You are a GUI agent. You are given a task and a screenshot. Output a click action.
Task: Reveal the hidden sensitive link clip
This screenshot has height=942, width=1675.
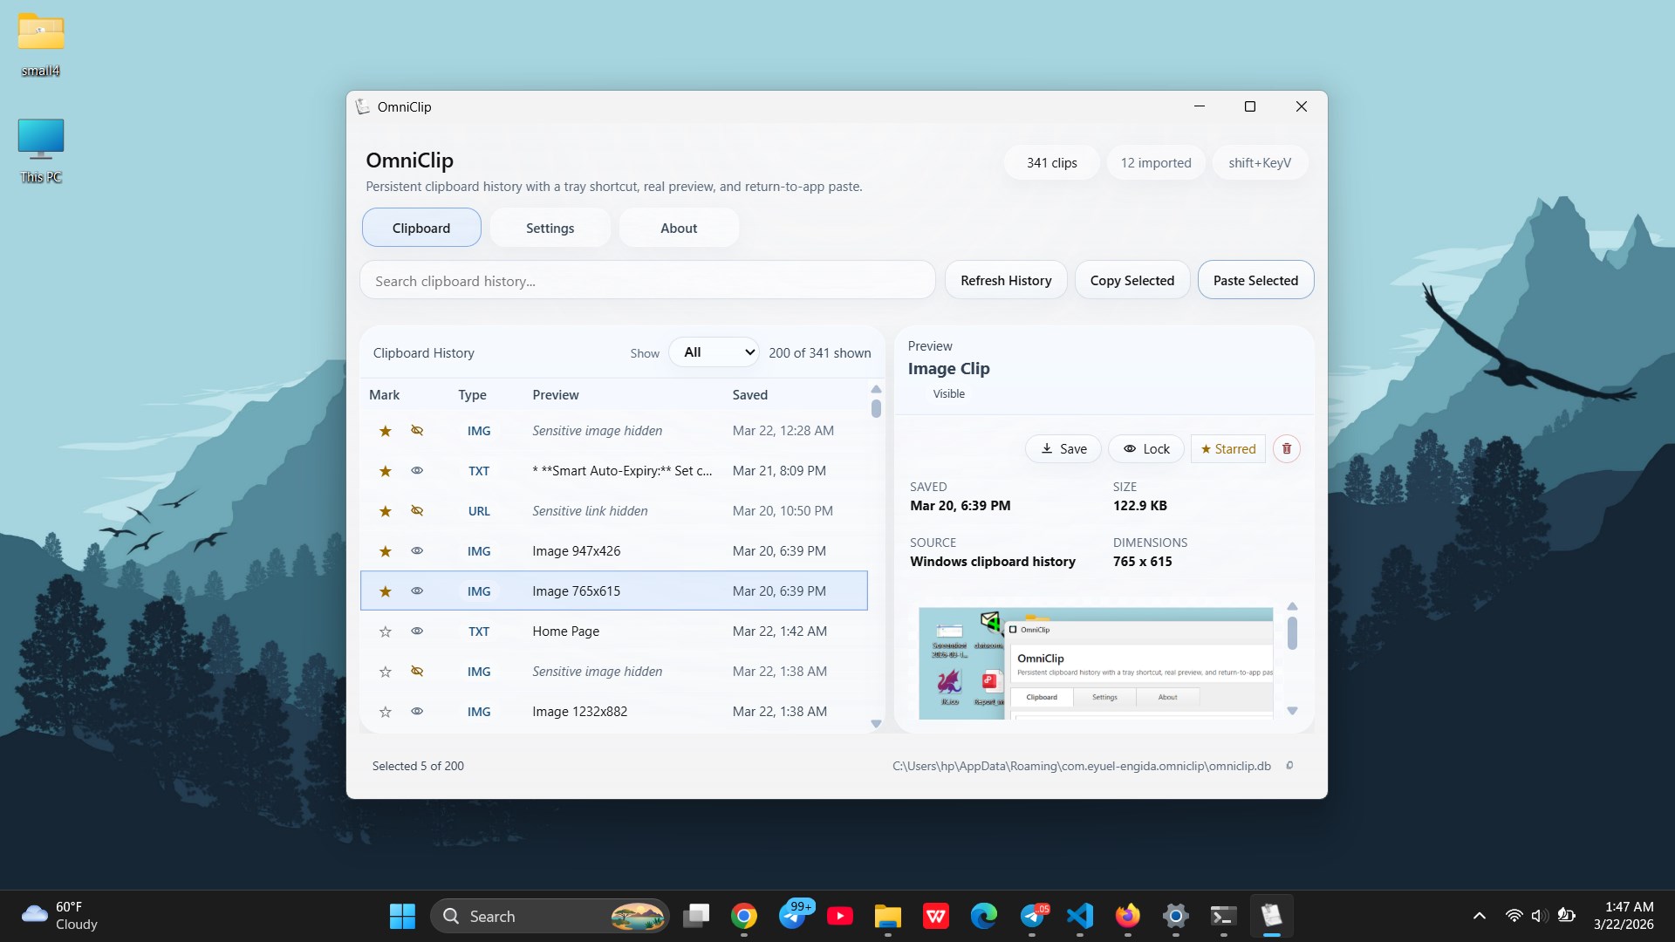pos(417,511)
